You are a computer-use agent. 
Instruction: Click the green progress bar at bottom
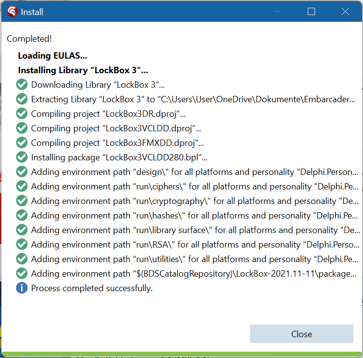point(181,354)
